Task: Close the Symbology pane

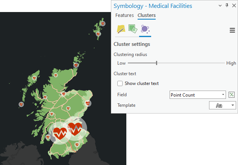Action: pos(233,6)
